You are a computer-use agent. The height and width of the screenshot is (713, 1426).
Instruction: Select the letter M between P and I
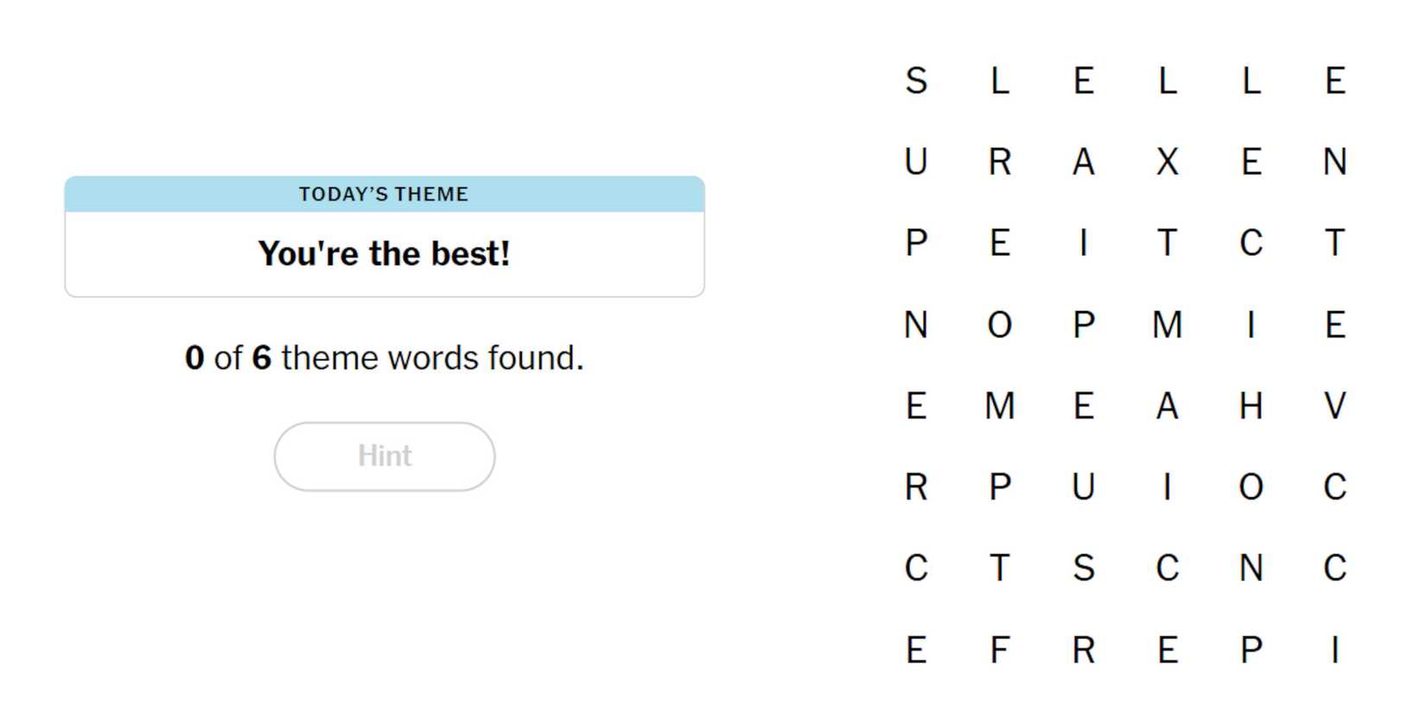pyautogui.click(x=1167, y=325)
